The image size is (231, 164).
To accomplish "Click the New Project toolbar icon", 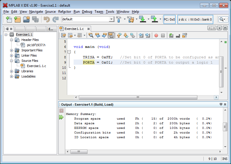I will pyautogui.click(x=17, y=19).
